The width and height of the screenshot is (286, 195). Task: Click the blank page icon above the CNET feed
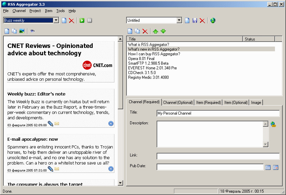click(x=7, y=31)
